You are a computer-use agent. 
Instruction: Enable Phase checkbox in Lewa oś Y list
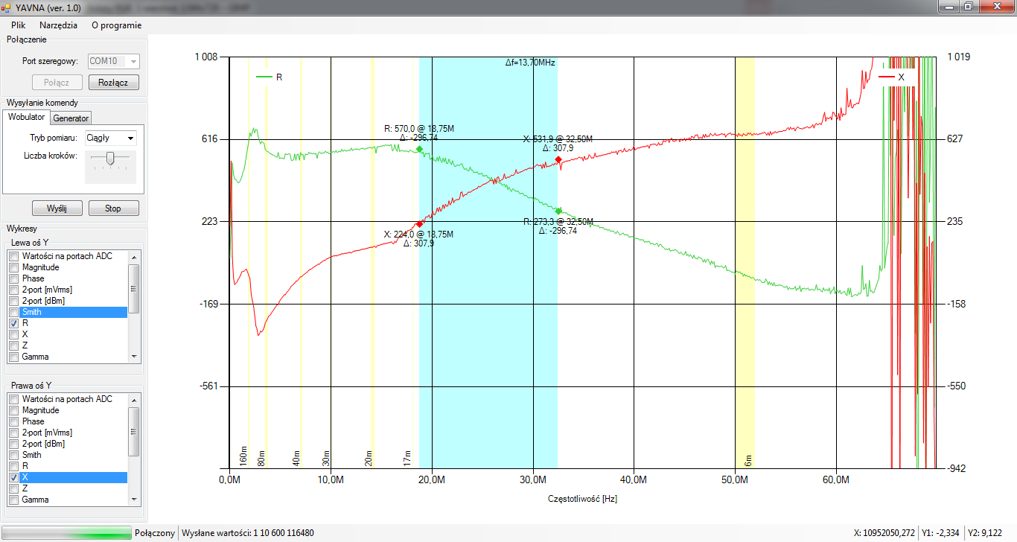[14, 278]
